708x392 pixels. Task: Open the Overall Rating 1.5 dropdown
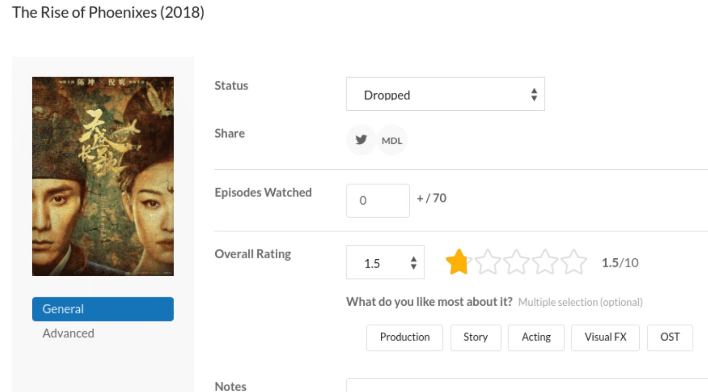point(385,262)
